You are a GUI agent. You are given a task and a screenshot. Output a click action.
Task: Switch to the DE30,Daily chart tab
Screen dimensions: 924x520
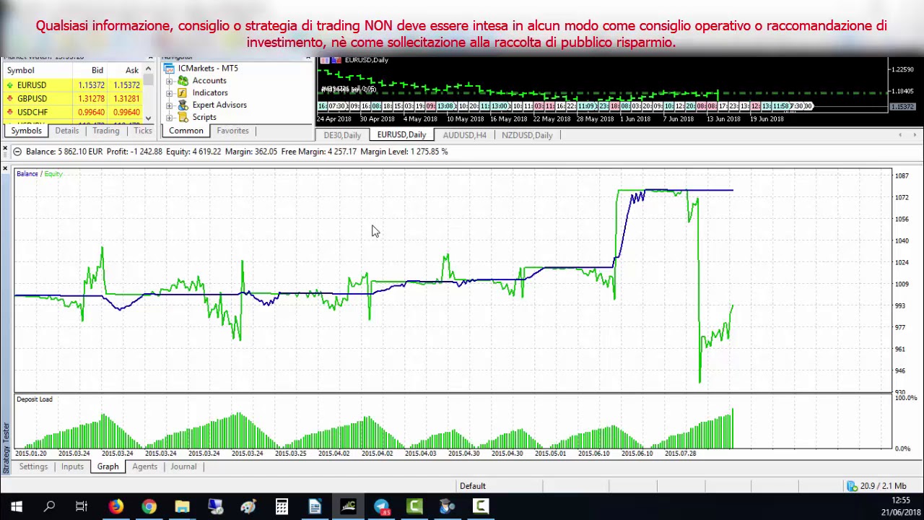tap(342, 135)
